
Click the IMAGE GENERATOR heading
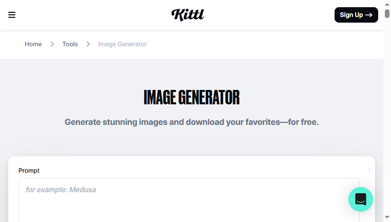(191, 98)
